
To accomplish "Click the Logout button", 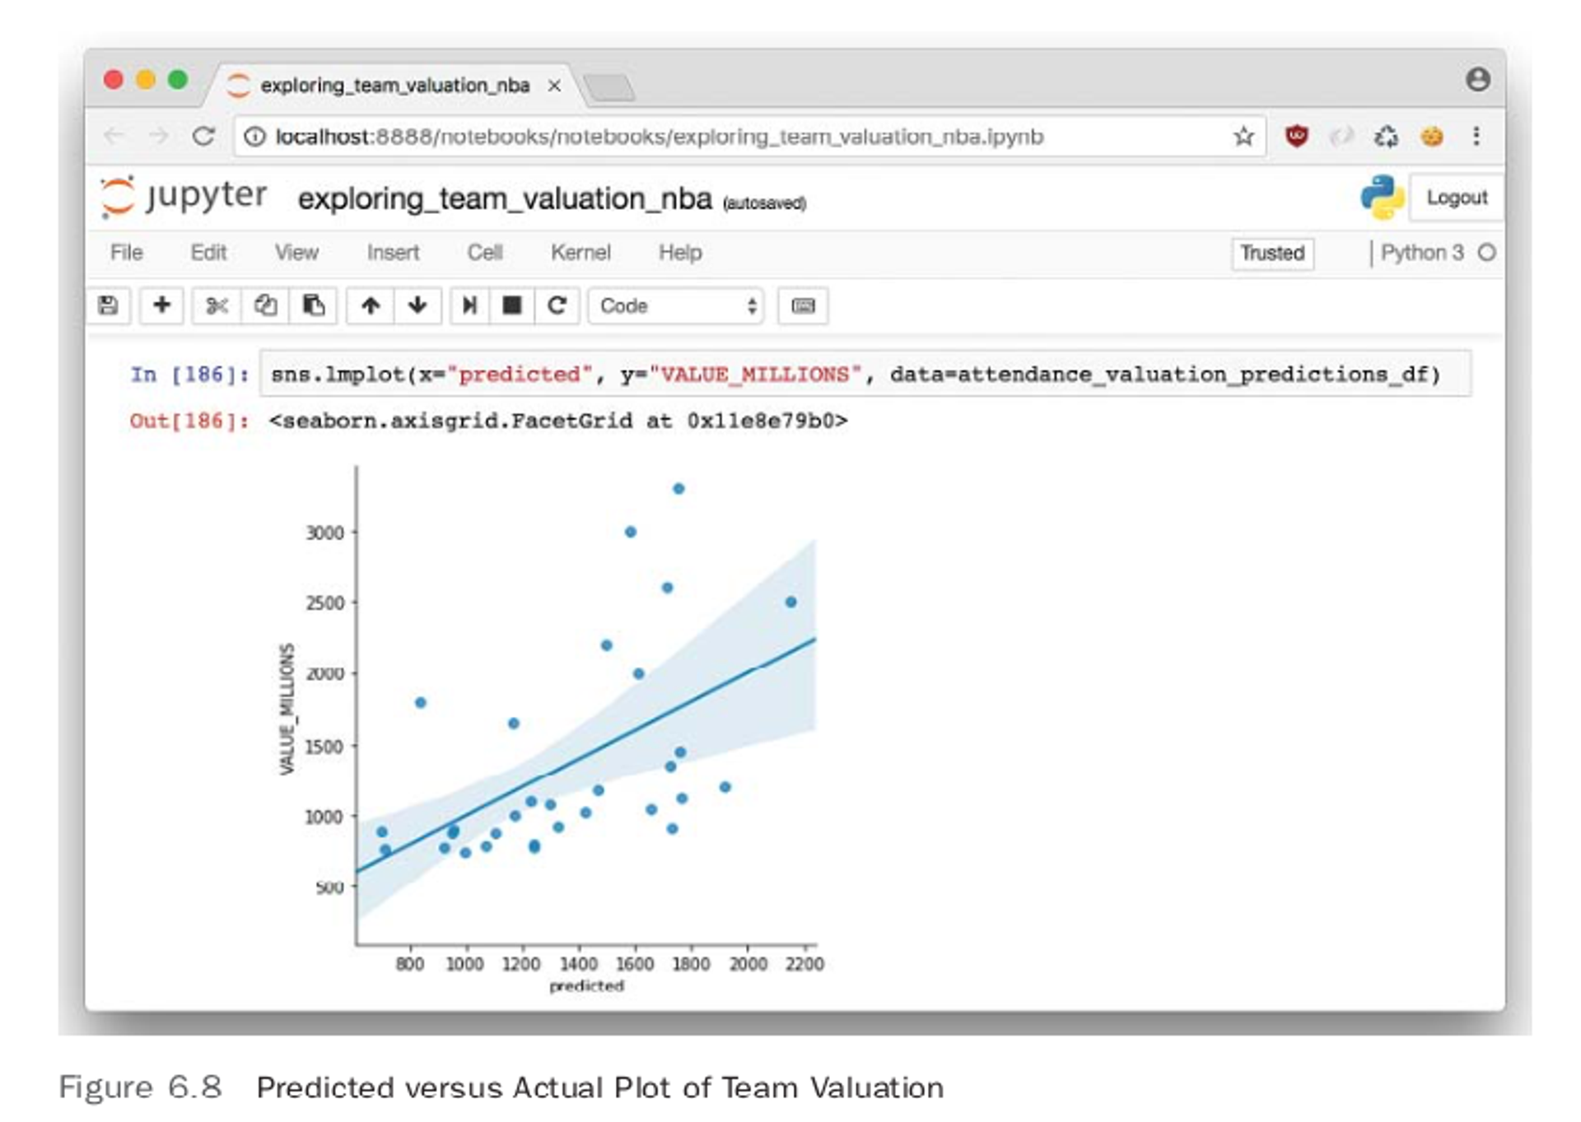I will click(1456, 198).
